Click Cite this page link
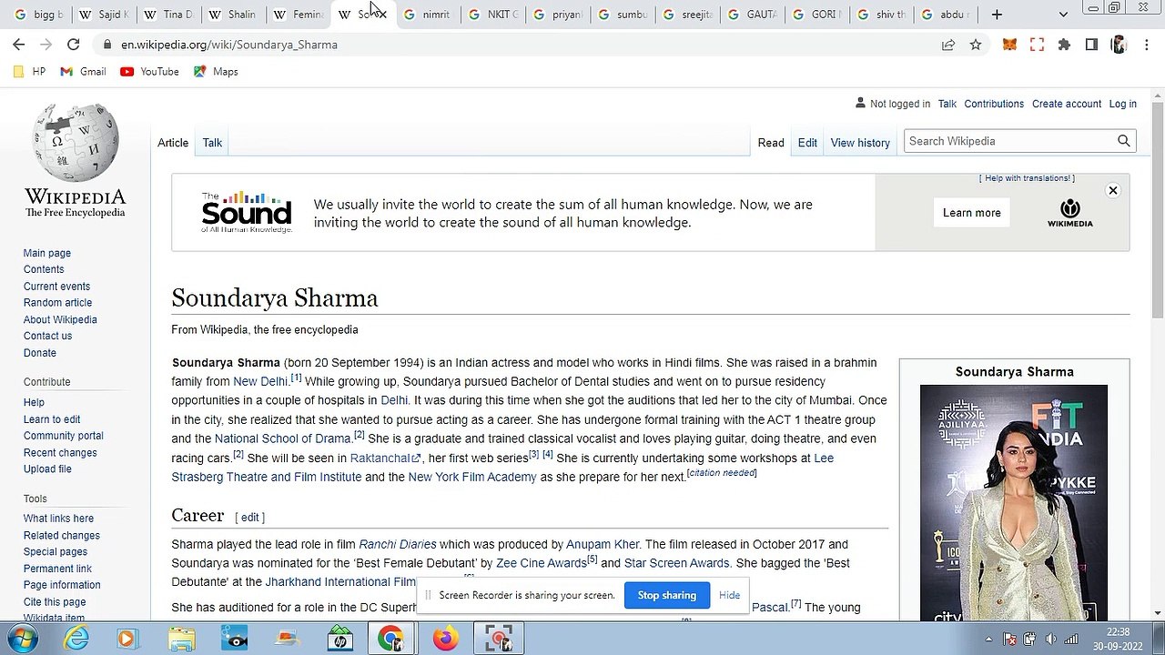The image size is (1165, 655). 55,602
